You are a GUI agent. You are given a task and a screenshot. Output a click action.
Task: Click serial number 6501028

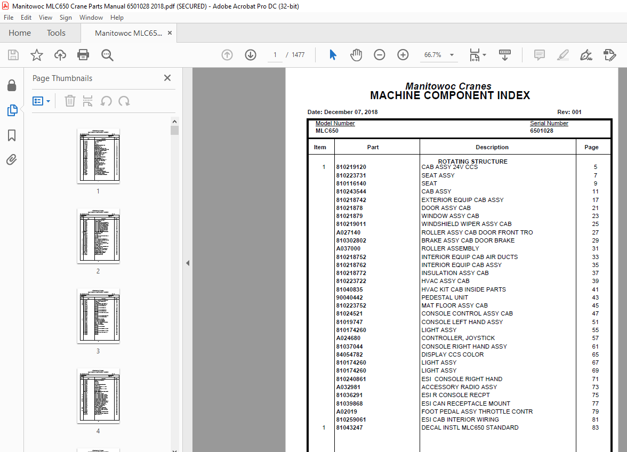pyautogui.click(x=542, y=131)
